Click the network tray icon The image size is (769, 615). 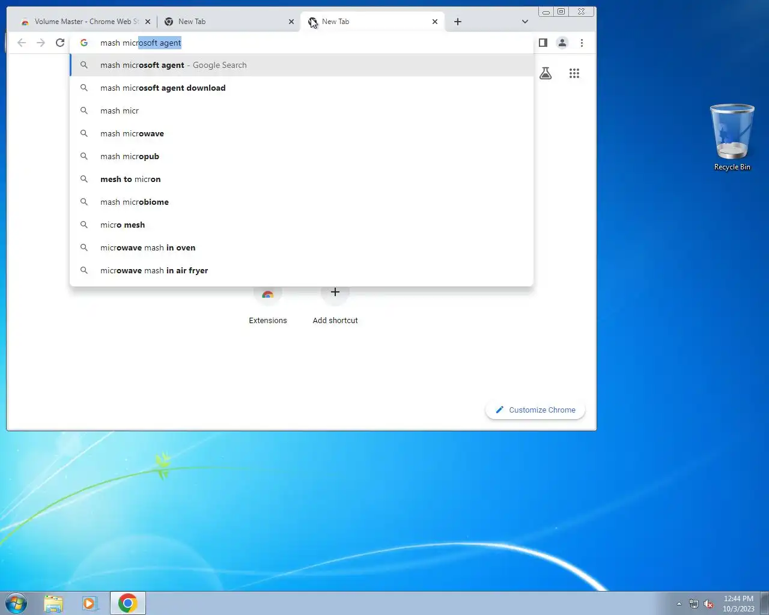(694, 604)
